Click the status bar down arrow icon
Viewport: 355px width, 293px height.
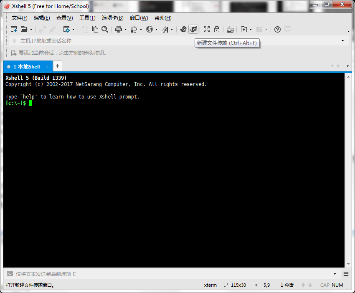pos(310,285)
